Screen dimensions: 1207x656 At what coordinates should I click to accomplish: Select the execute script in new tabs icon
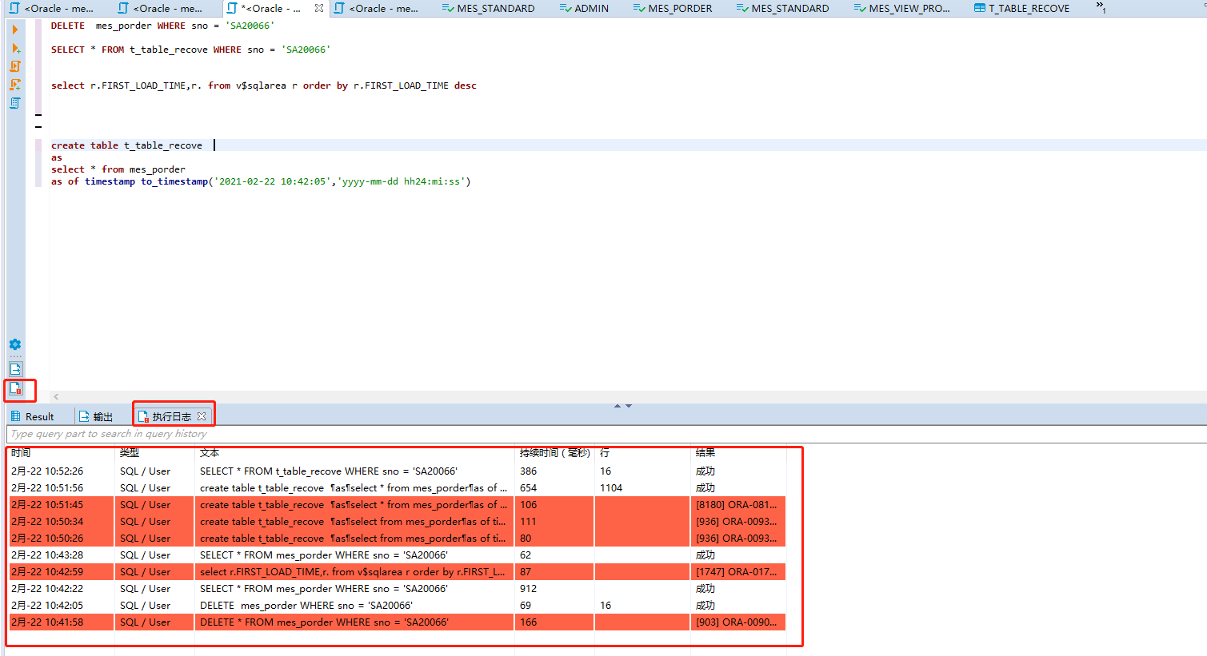[14, 84]
